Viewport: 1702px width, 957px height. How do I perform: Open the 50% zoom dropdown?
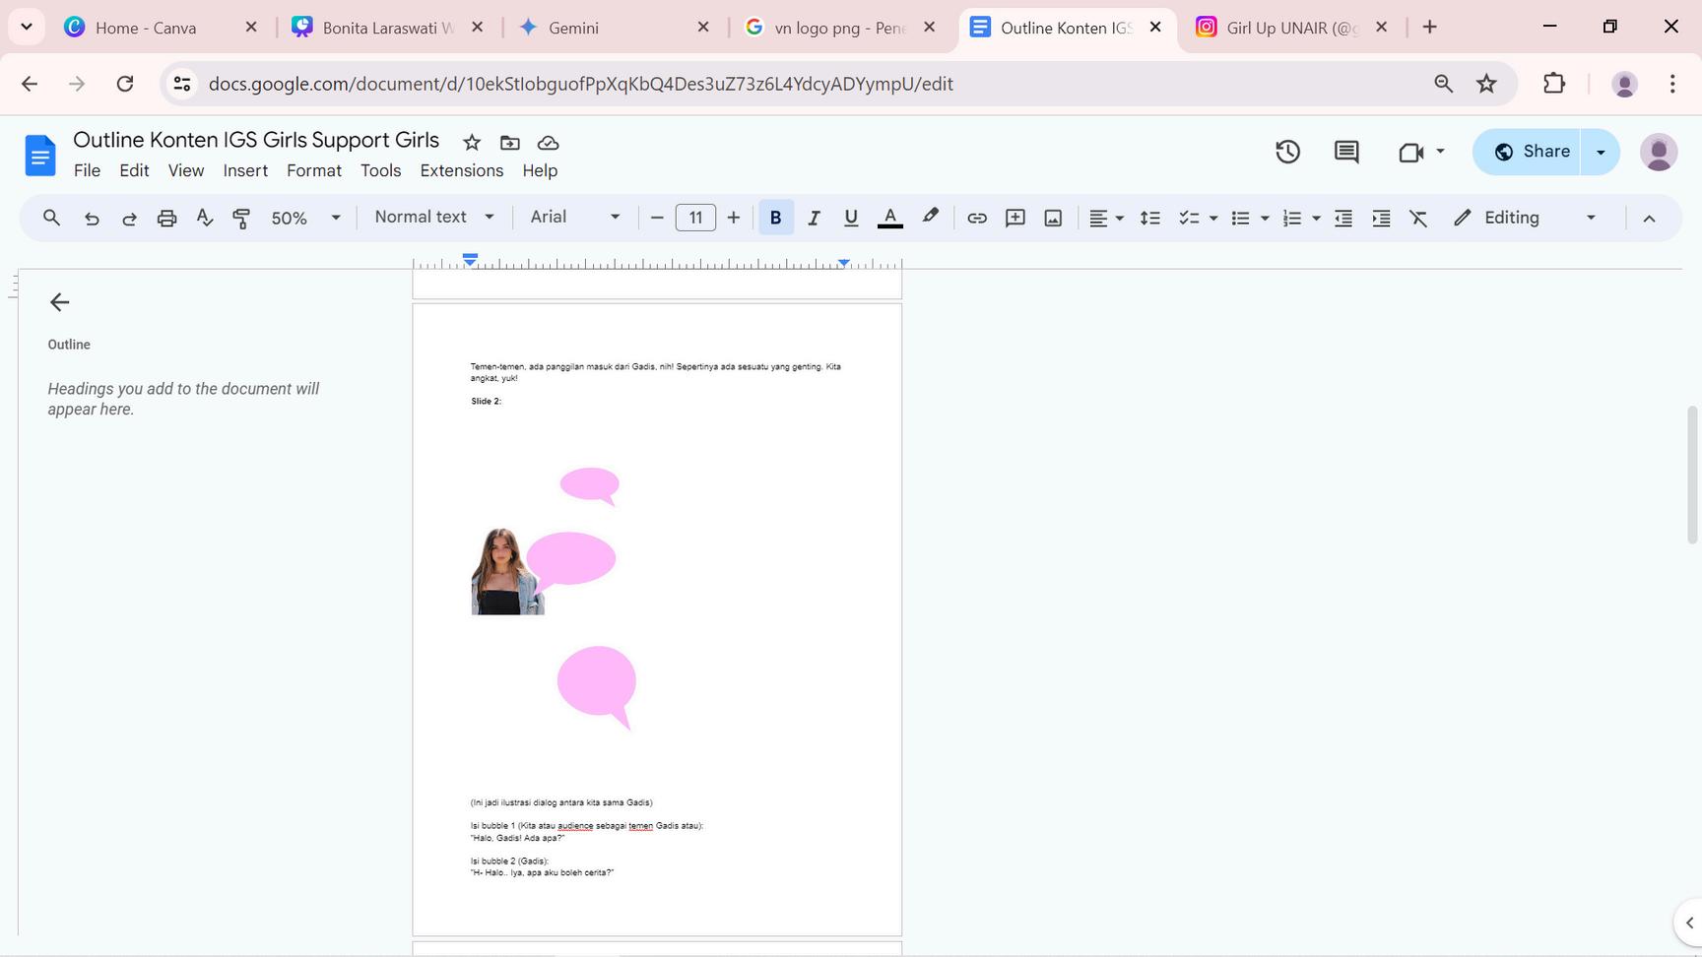click(x=305, y=218)
